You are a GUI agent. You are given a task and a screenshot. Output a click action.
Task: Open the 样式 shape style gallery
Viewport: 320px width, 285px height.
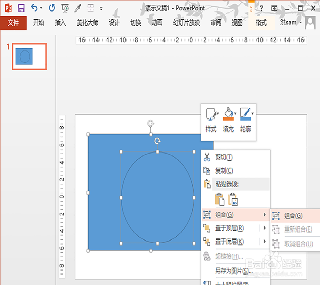click(x=211, y=120)
